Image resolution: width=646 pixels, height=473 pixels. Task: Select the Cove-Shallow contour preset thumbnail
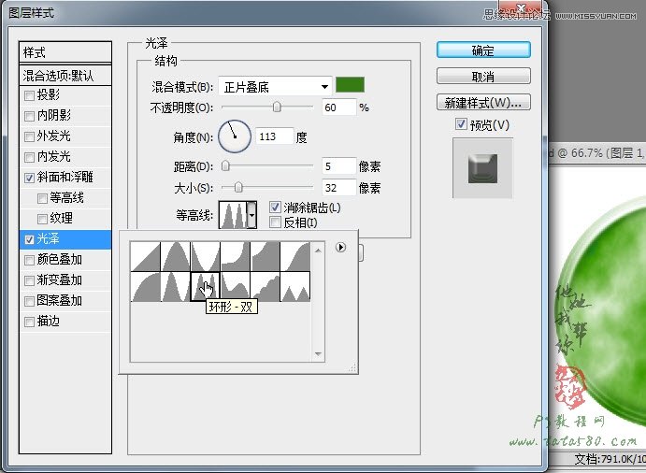pyautogui.click(x=265, y=256)
